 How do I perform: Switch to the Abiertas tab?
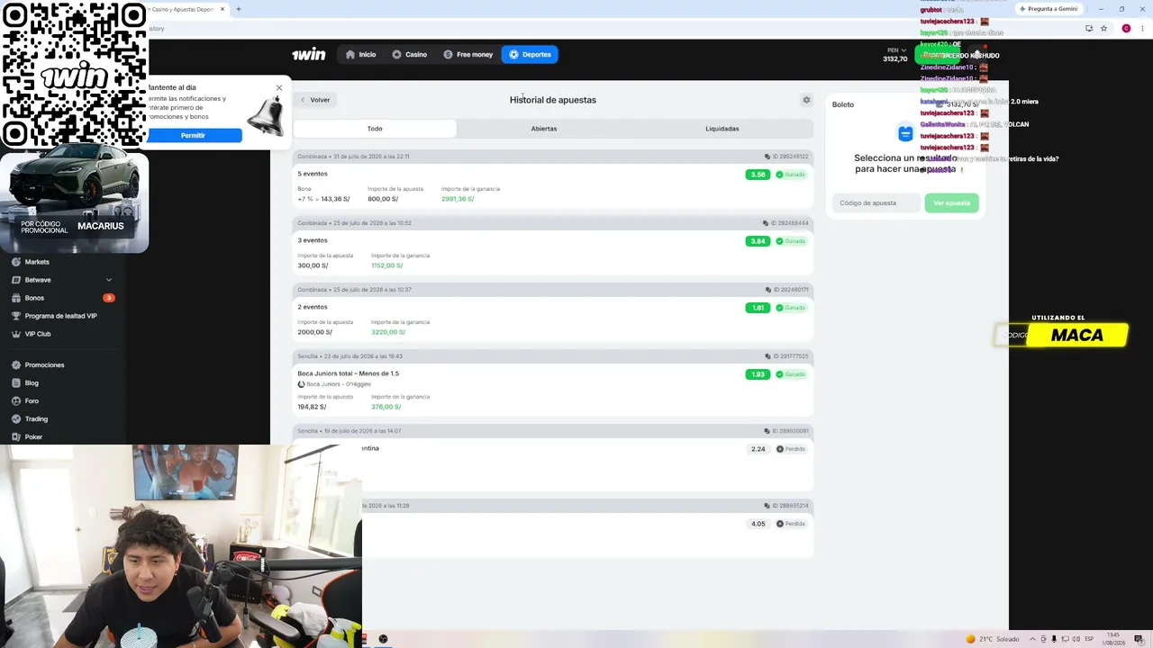pyautogui.click(x=544, y=129)
